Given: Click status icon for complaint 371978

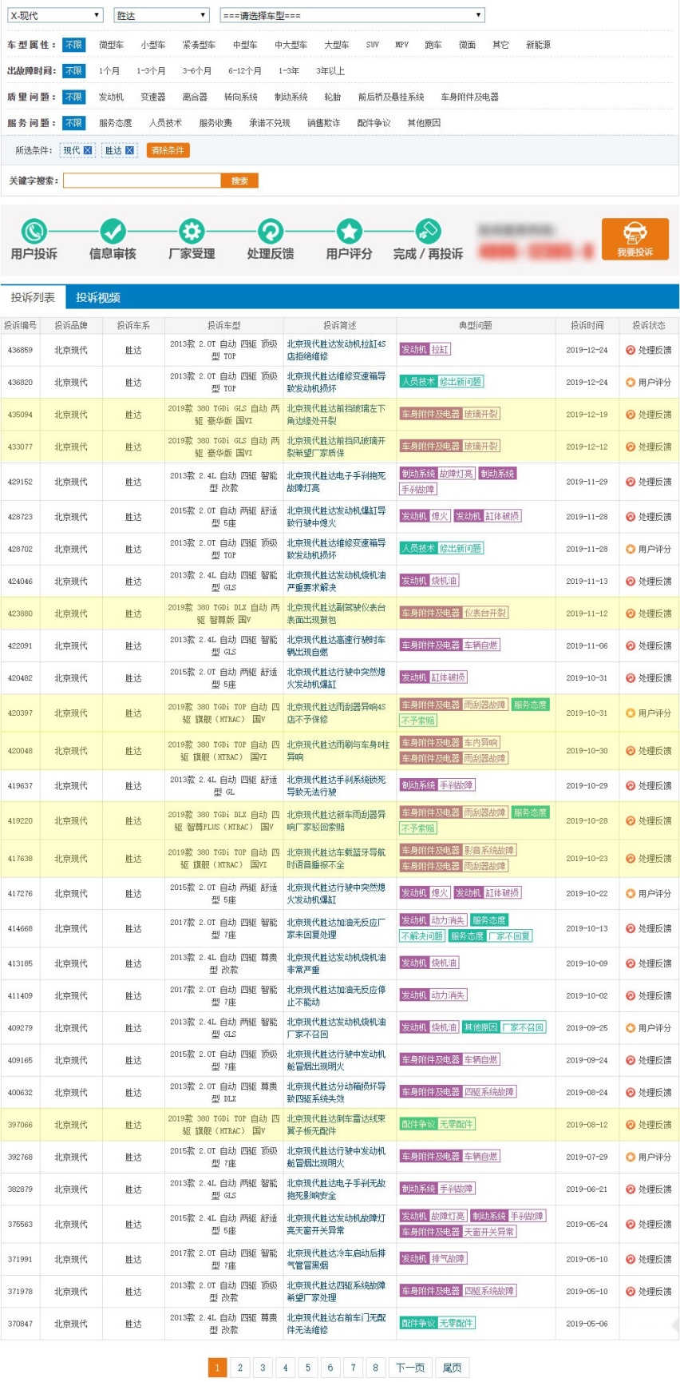Looking at the screenshot, I should 631,1291.
